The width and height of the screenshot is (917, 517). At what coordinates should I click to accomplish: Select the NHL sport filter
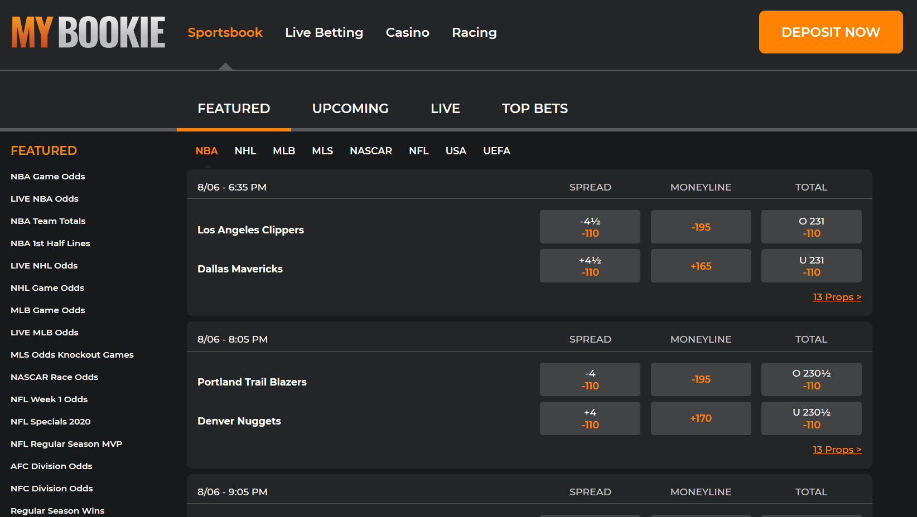[245, 151]
